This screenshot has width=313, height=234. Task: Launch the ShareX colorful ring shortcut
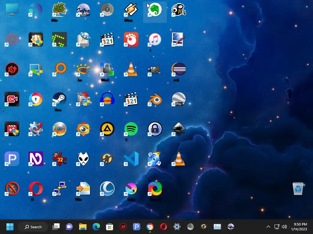click(x=155, y=189)
